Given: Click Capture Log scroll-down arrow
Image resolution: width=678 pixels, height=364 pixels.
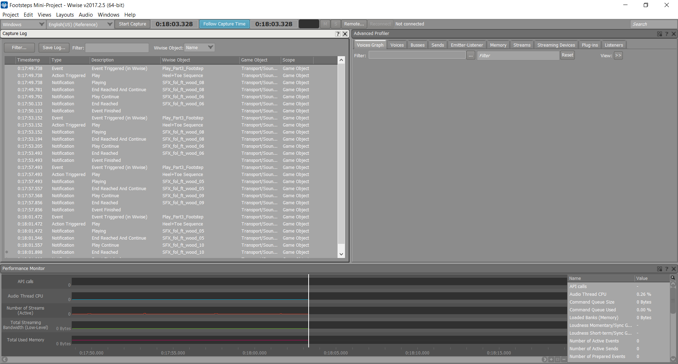Looking at the screenshot, I should pos(341,254).
